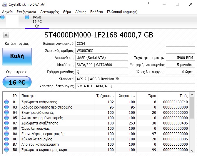The height and width of the screenshot is (156, 197).
Task: Click status orb for attribute 09
Action: (6, 128)
